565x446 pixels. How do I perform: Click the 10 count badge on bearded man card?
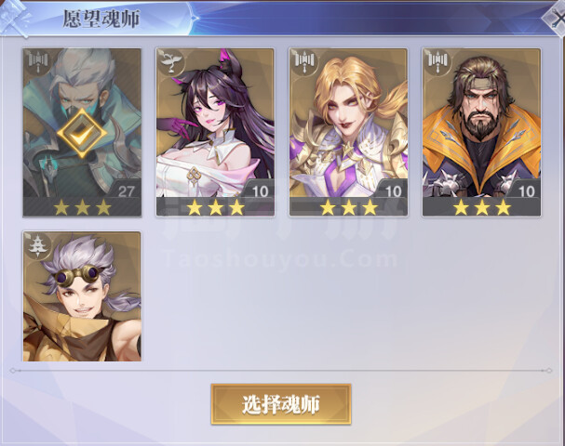click(526, 191)
